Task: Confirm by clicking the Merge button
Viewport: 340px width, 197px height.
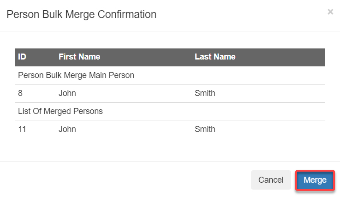Action: 315,180
